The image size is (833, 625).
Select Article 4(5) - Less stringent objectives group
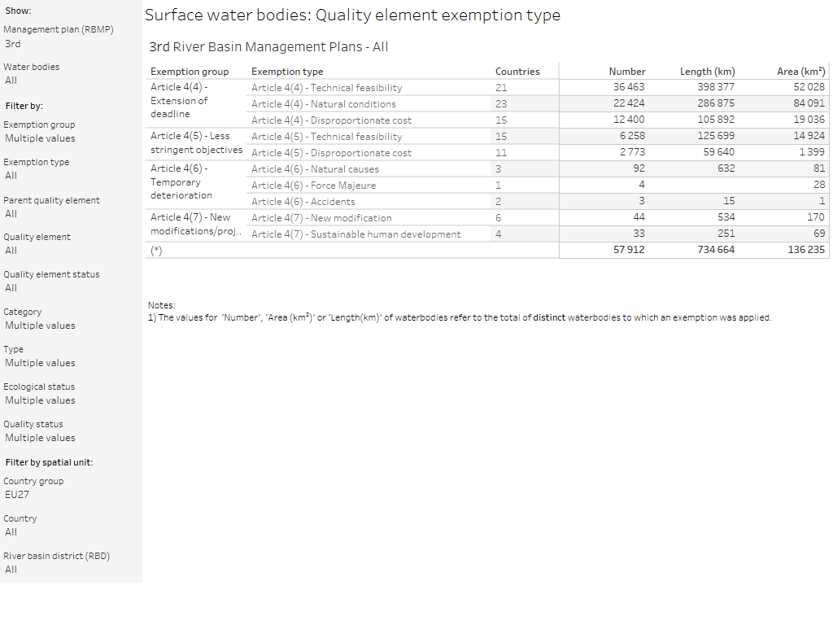pyautogui.click(x=197, y=143)
